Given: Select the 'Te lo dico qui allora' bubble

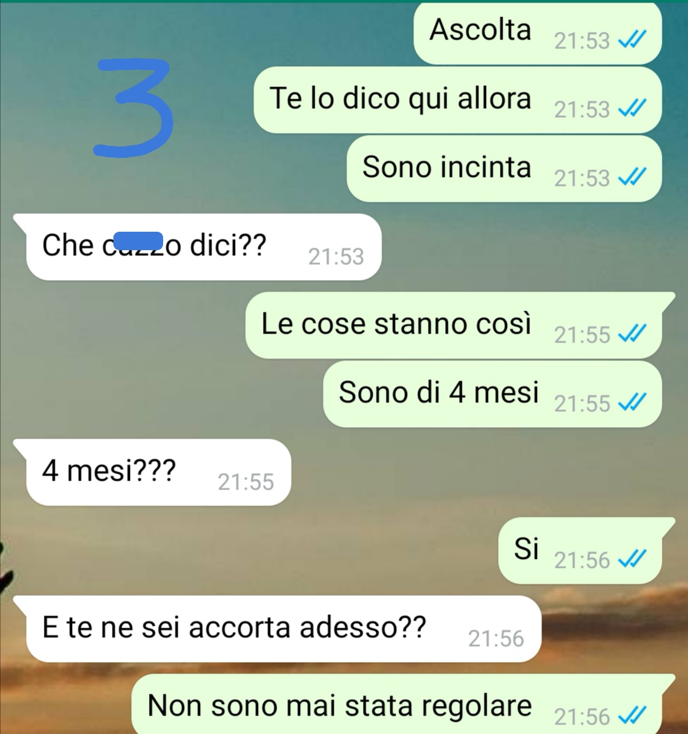Looking at the screenshot, I should 457,100.
